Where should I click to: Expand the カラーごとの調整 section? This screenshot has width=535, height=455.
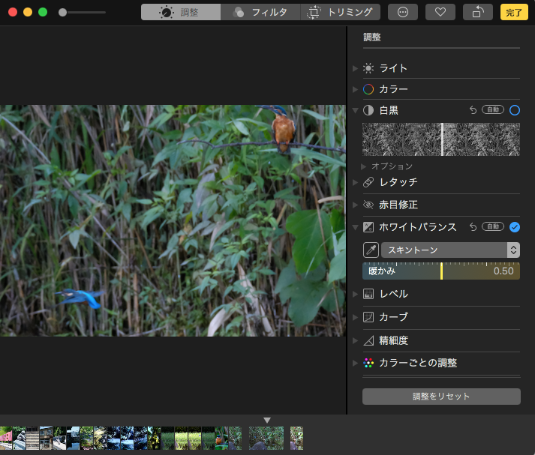point(355,363)
